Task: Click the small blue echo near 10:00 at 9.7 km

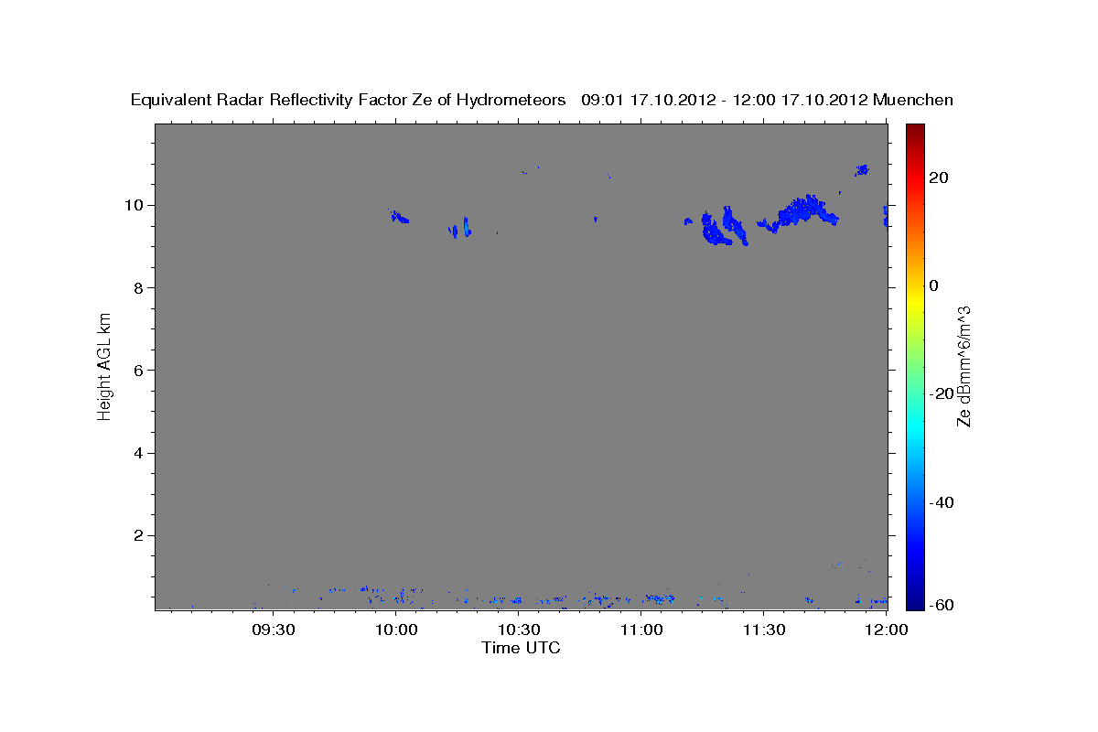Action: pos(399,217)
